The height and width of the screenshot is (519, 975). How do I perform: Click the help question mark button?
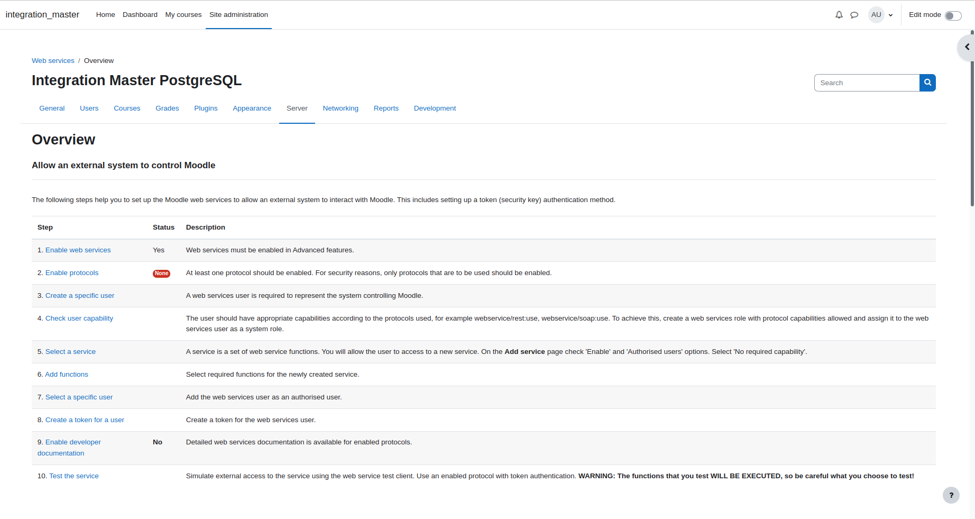point(951,495)
